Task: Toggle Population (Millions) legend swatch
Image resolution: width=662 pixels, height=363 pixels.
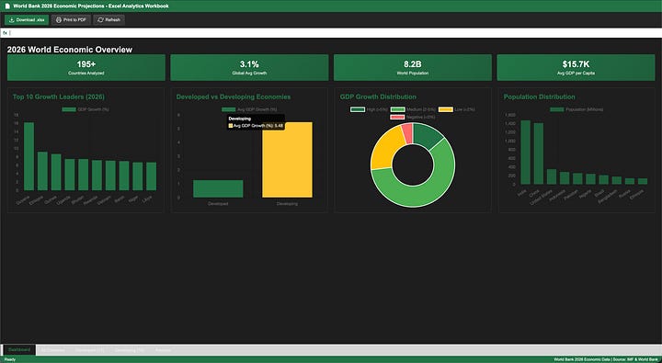Action: (x=557, y=109)
